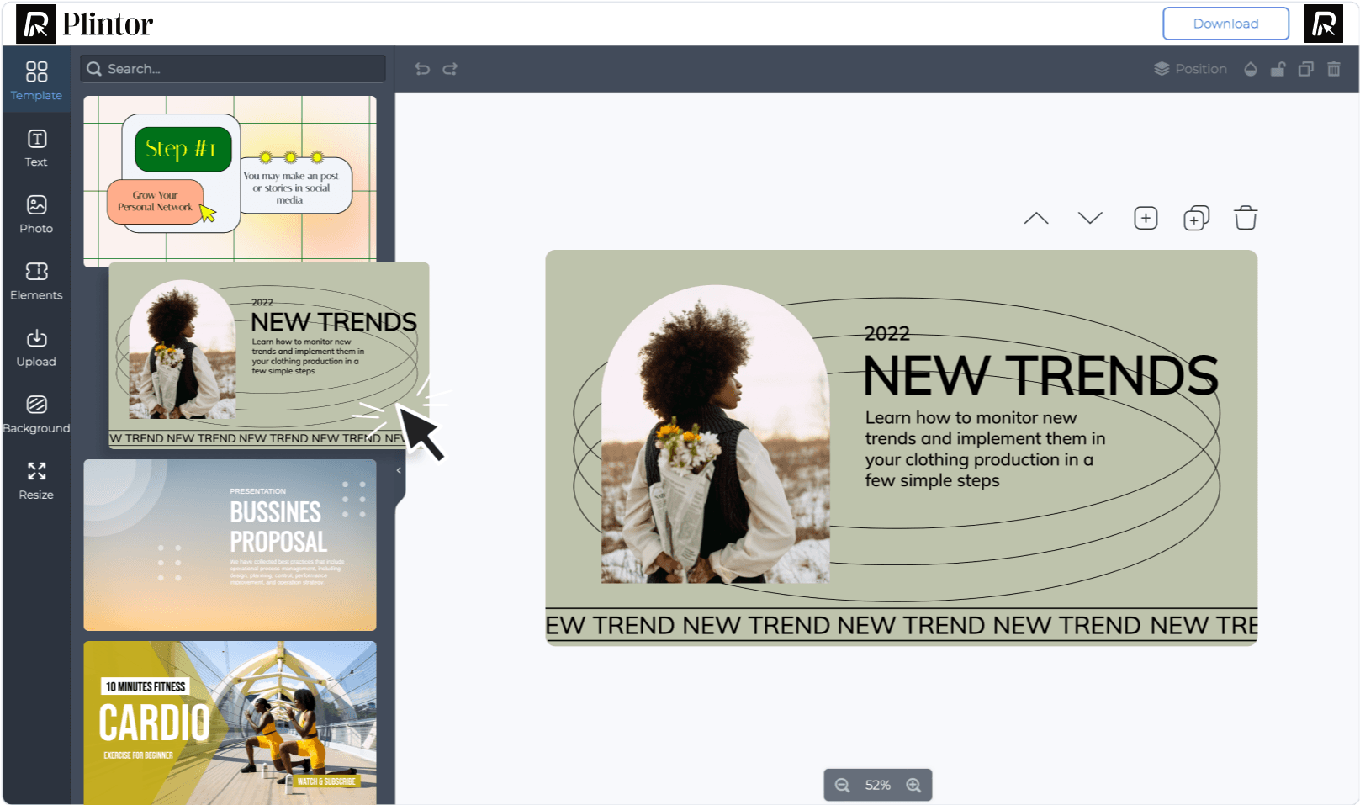Move page down with the down chevron
1360x805 pixels.
click(x=1090, y=219)
